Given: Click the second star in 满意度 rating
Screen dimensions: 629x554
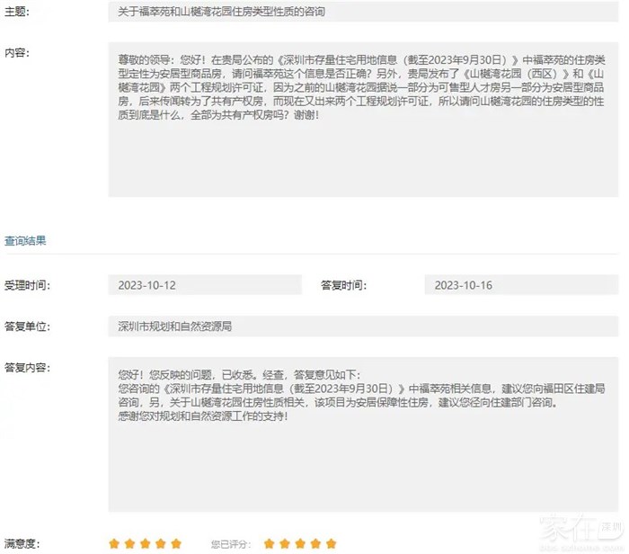Looking at the screenshot, I should [x=129, y=543].
